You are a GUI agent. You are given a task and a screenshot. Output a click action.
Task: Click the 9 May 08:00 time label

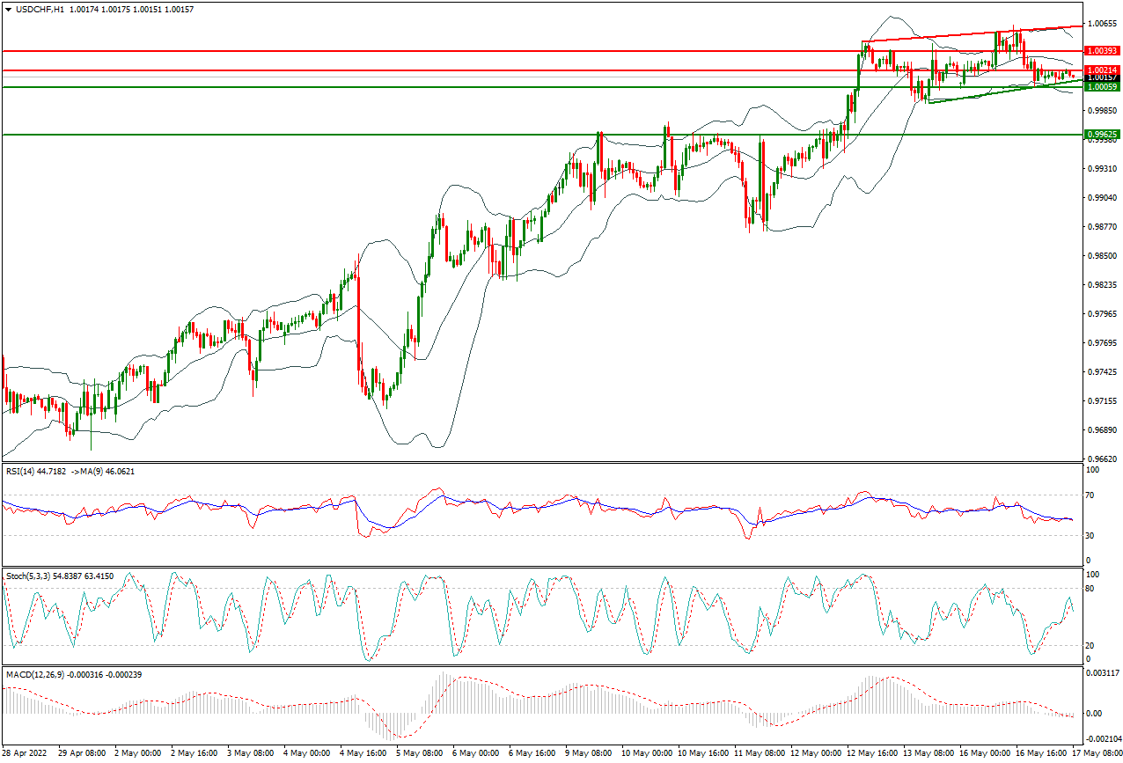589,754
